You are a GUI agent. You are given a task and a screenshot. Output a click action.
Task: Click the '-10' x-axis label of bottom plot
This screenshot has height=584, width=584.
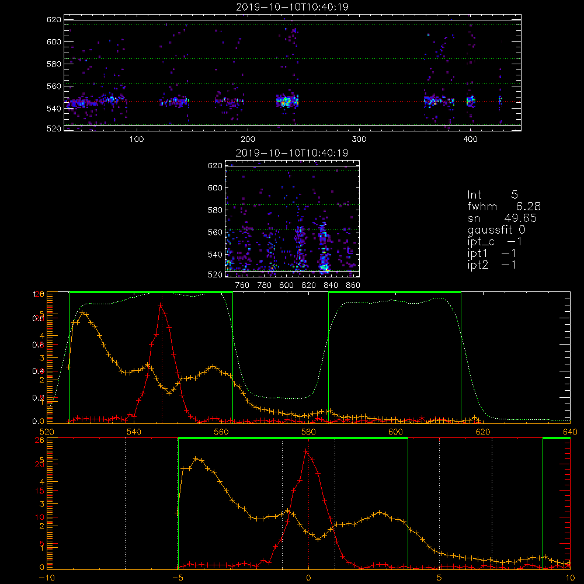pyautogui.click(x=47, y=578)
